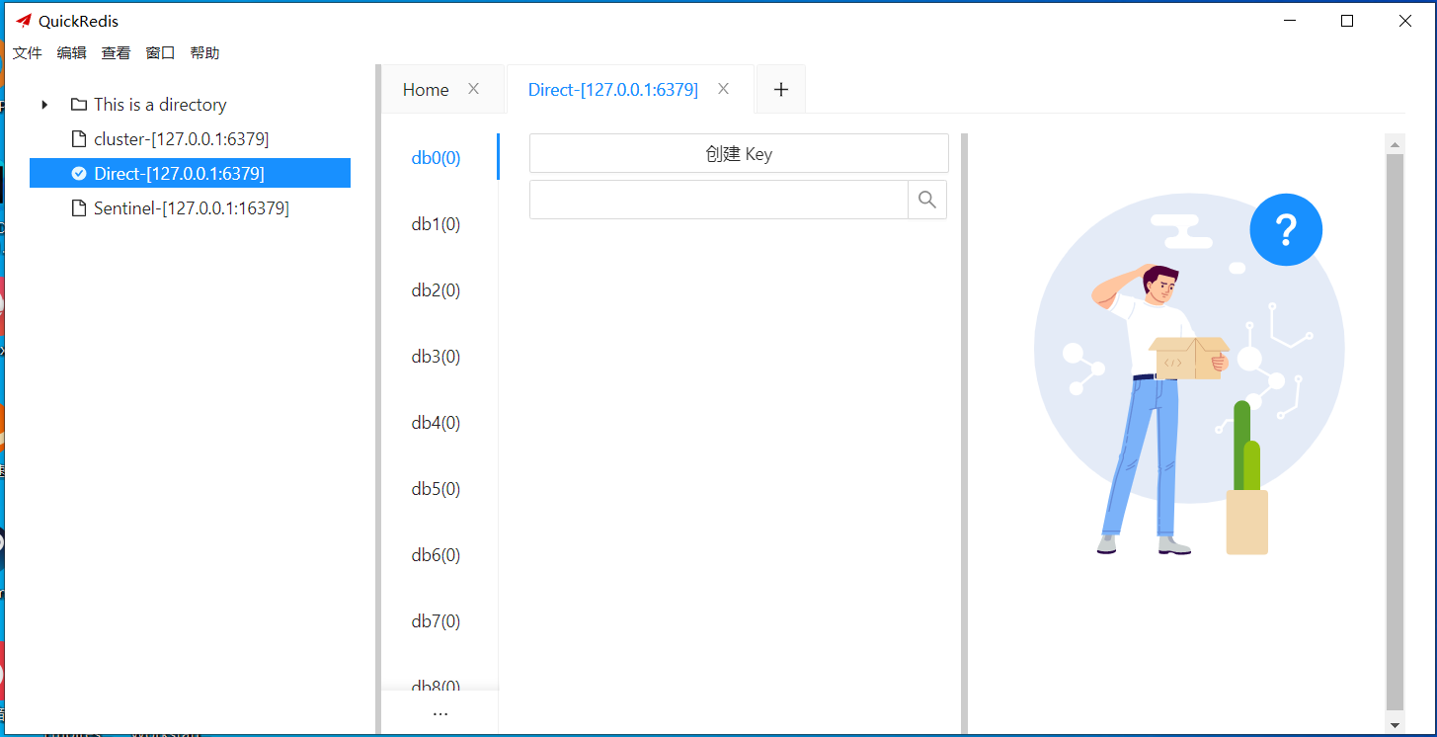Select database db7(0)
Viewport: 1437px width, 737px height.
(x=436, y=621)
